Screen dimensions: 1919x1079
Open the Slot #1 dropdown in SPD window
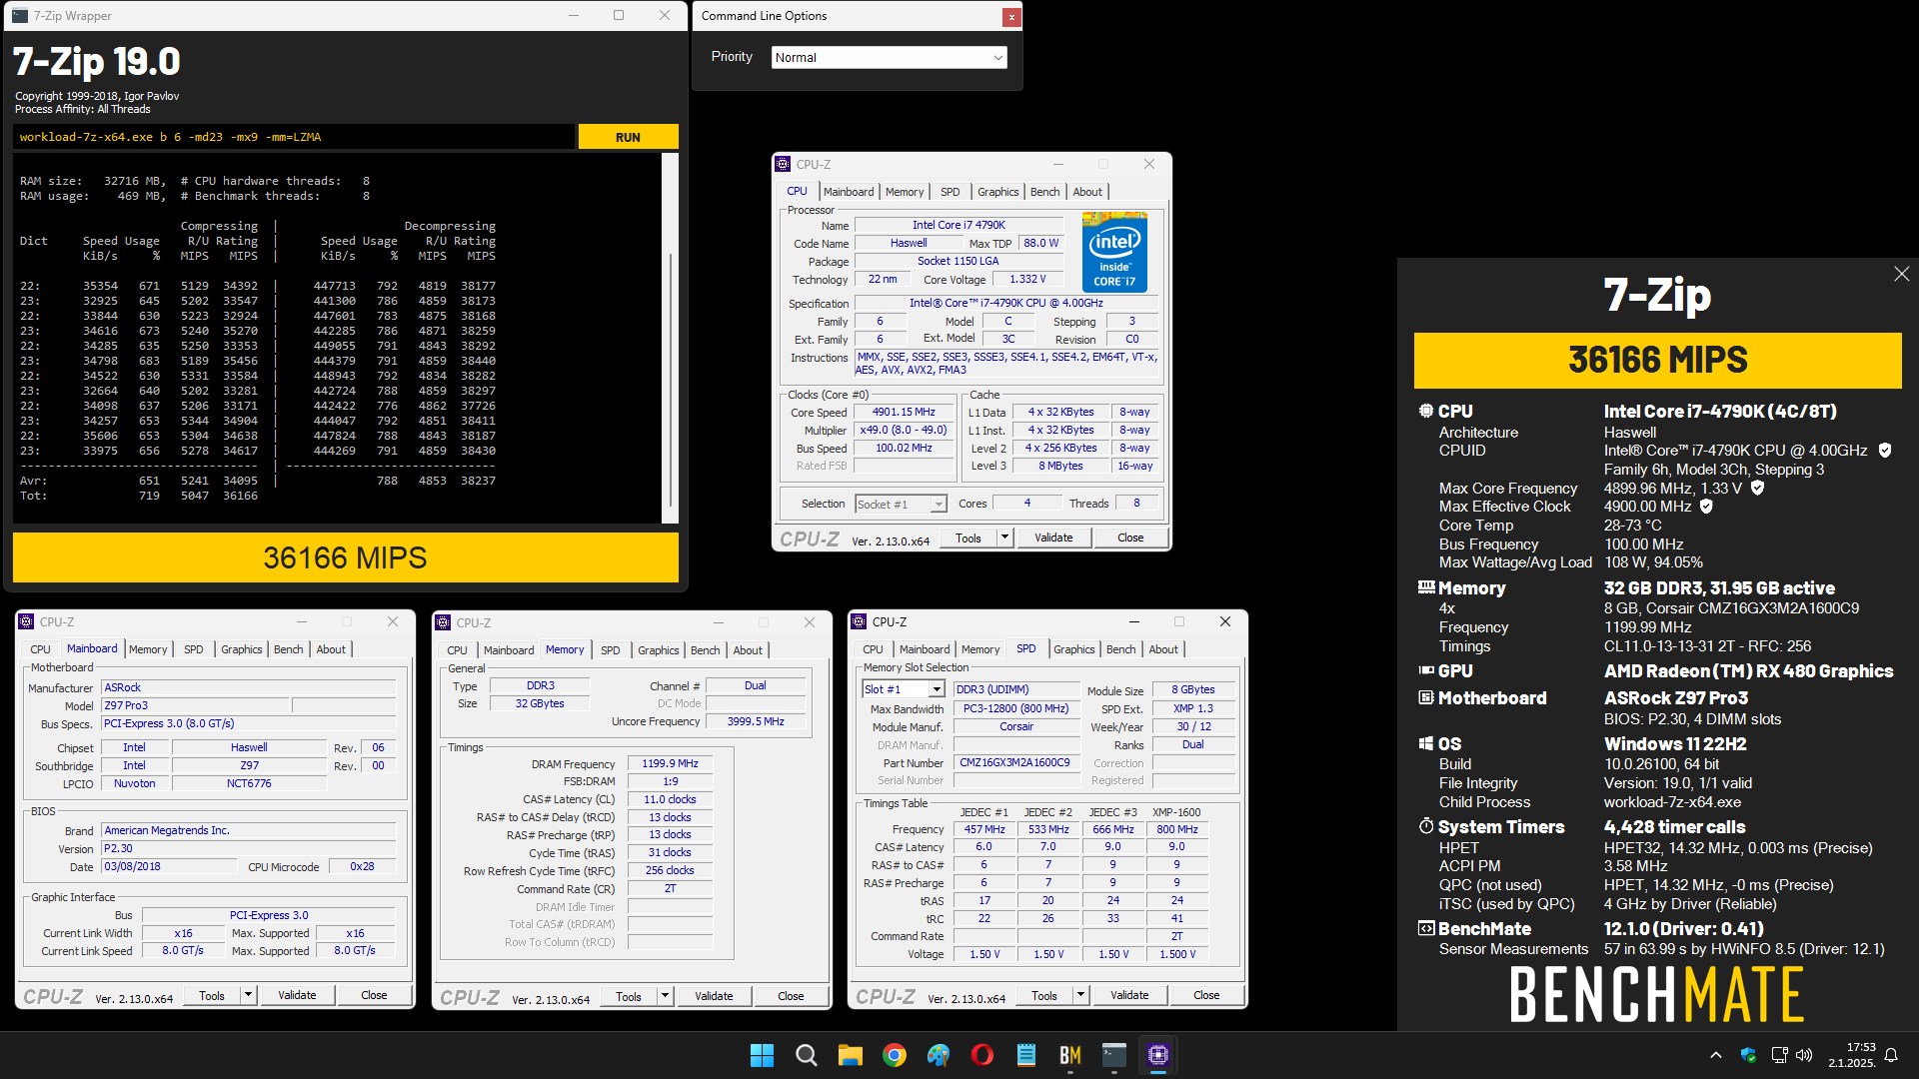904,689
